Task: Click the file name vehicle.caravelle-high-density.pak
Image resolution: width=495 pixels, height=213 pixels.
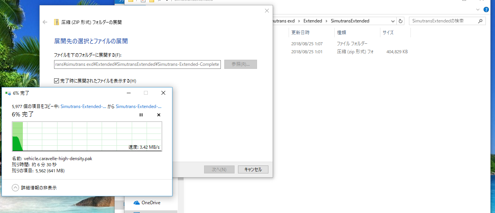Action: 58,159
